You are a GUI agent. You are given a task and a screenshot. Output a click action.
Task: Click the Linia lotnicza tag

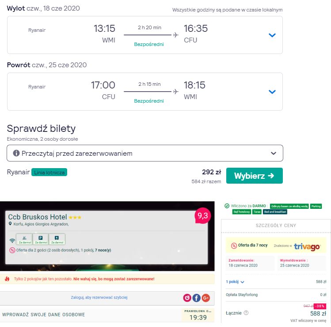[x=49, y=172]
